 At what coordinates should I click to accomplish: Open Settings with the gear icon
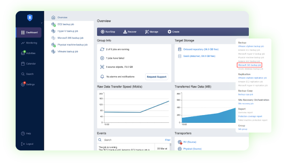(23, 84)
